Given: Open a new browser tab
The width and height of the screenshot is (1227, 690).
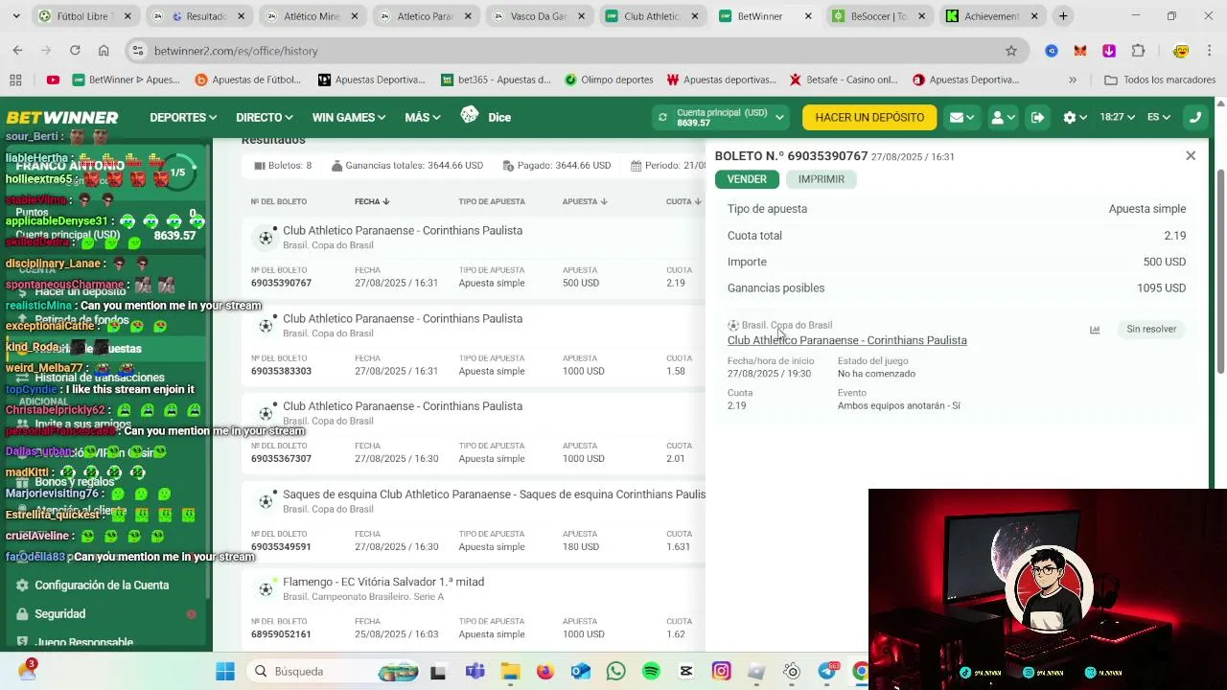Looking at the screenshot, I should pos(1063,16).
